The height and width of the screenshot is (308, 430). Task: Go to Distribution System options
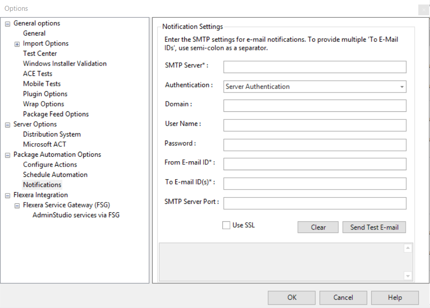point(52,134)
